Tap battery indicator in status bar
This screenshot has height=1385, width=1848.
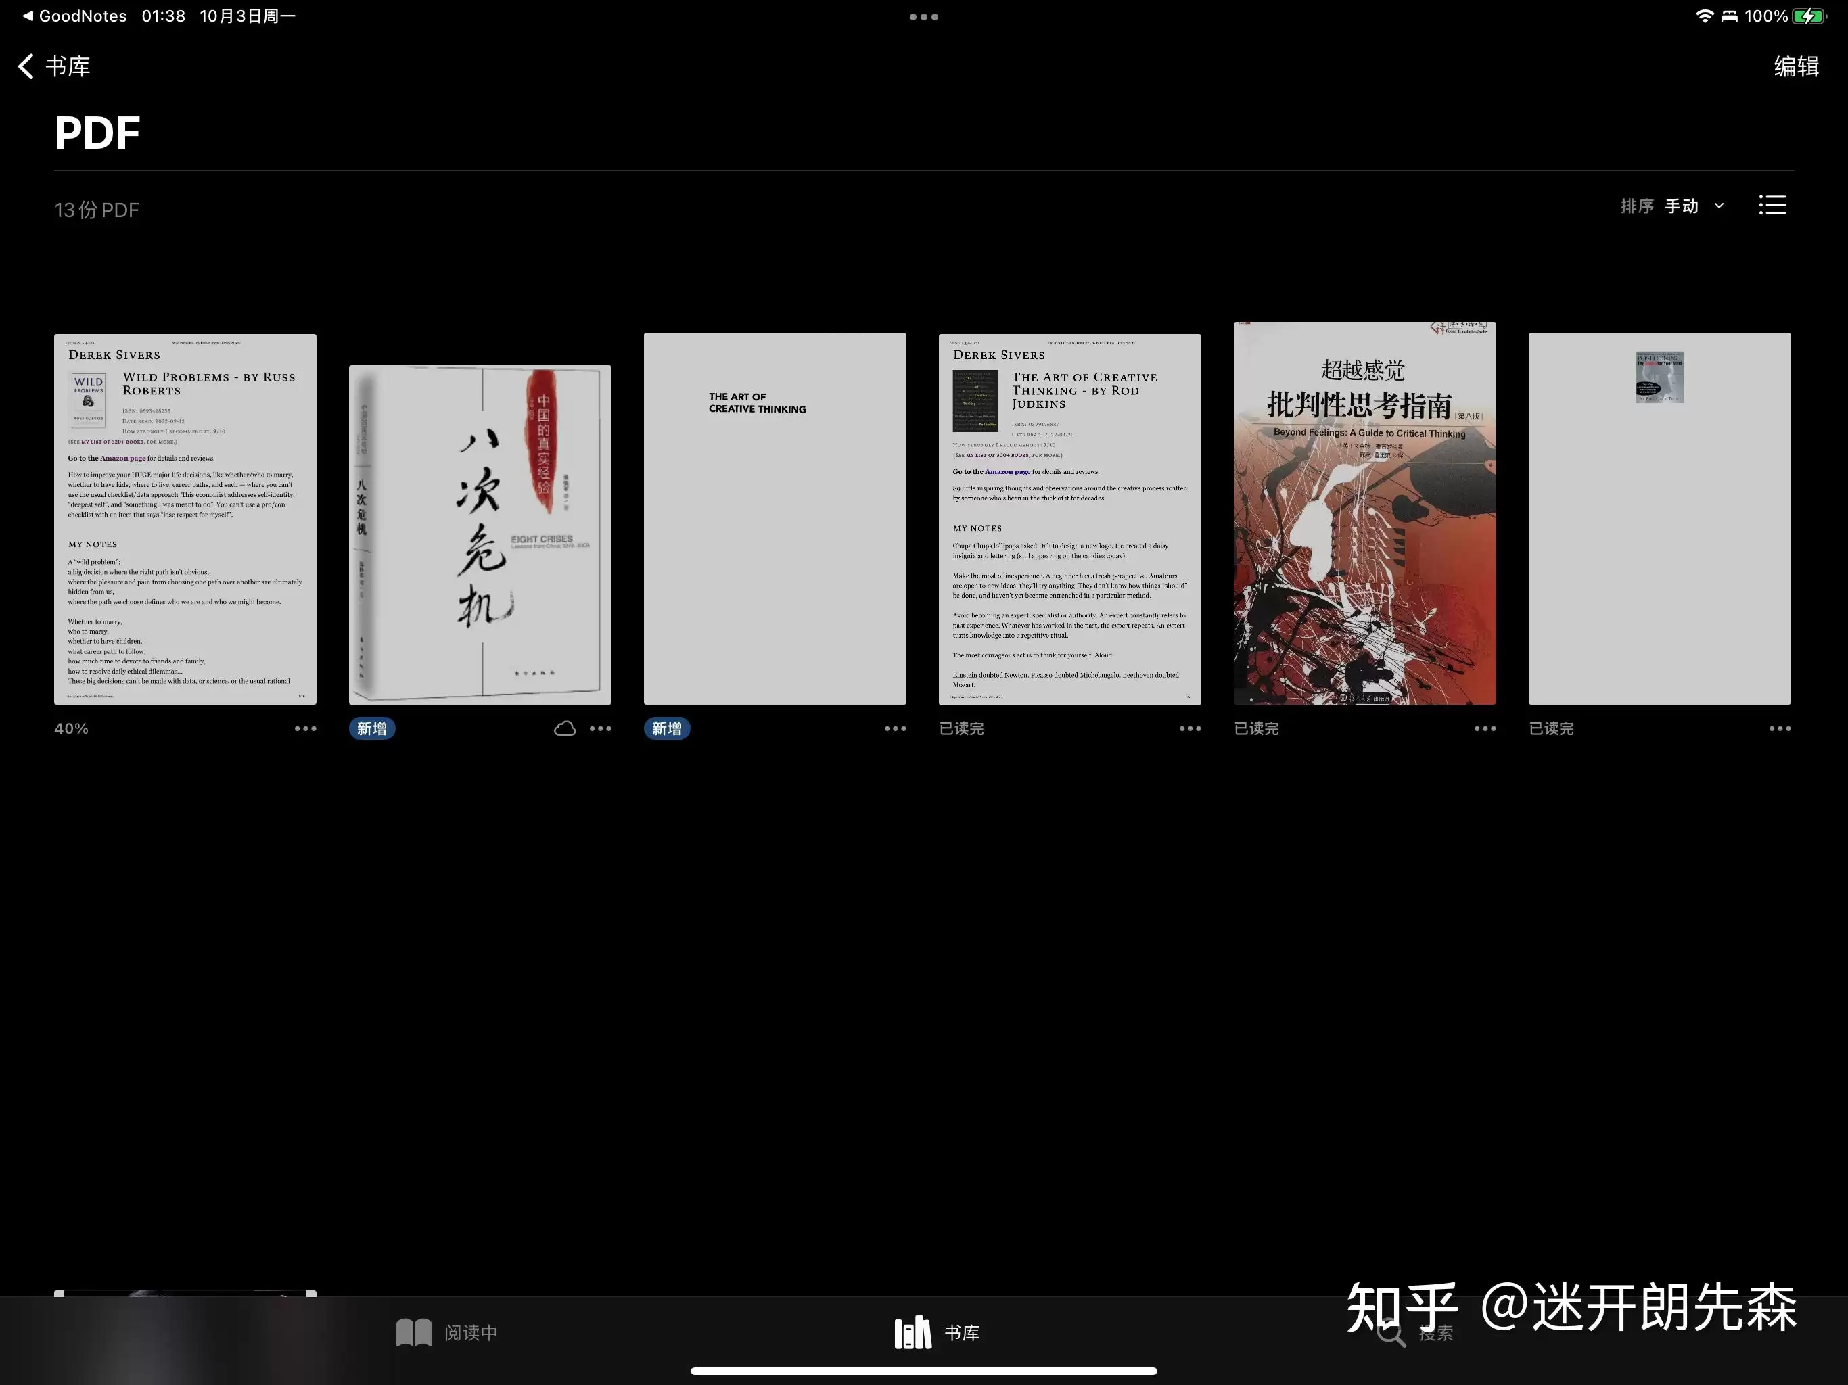coord(1809,16)
